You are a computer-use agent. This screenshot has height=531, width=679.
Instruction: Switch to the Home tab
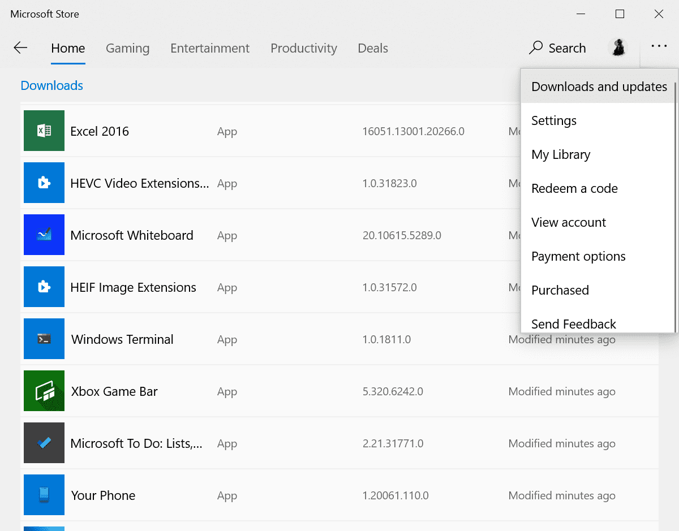click(68, 49)
